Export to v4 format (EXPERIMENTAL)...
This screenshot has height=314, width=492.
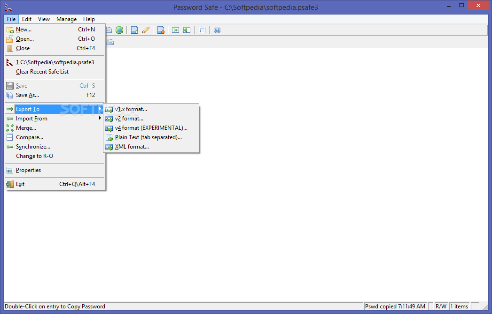point(151,128)
